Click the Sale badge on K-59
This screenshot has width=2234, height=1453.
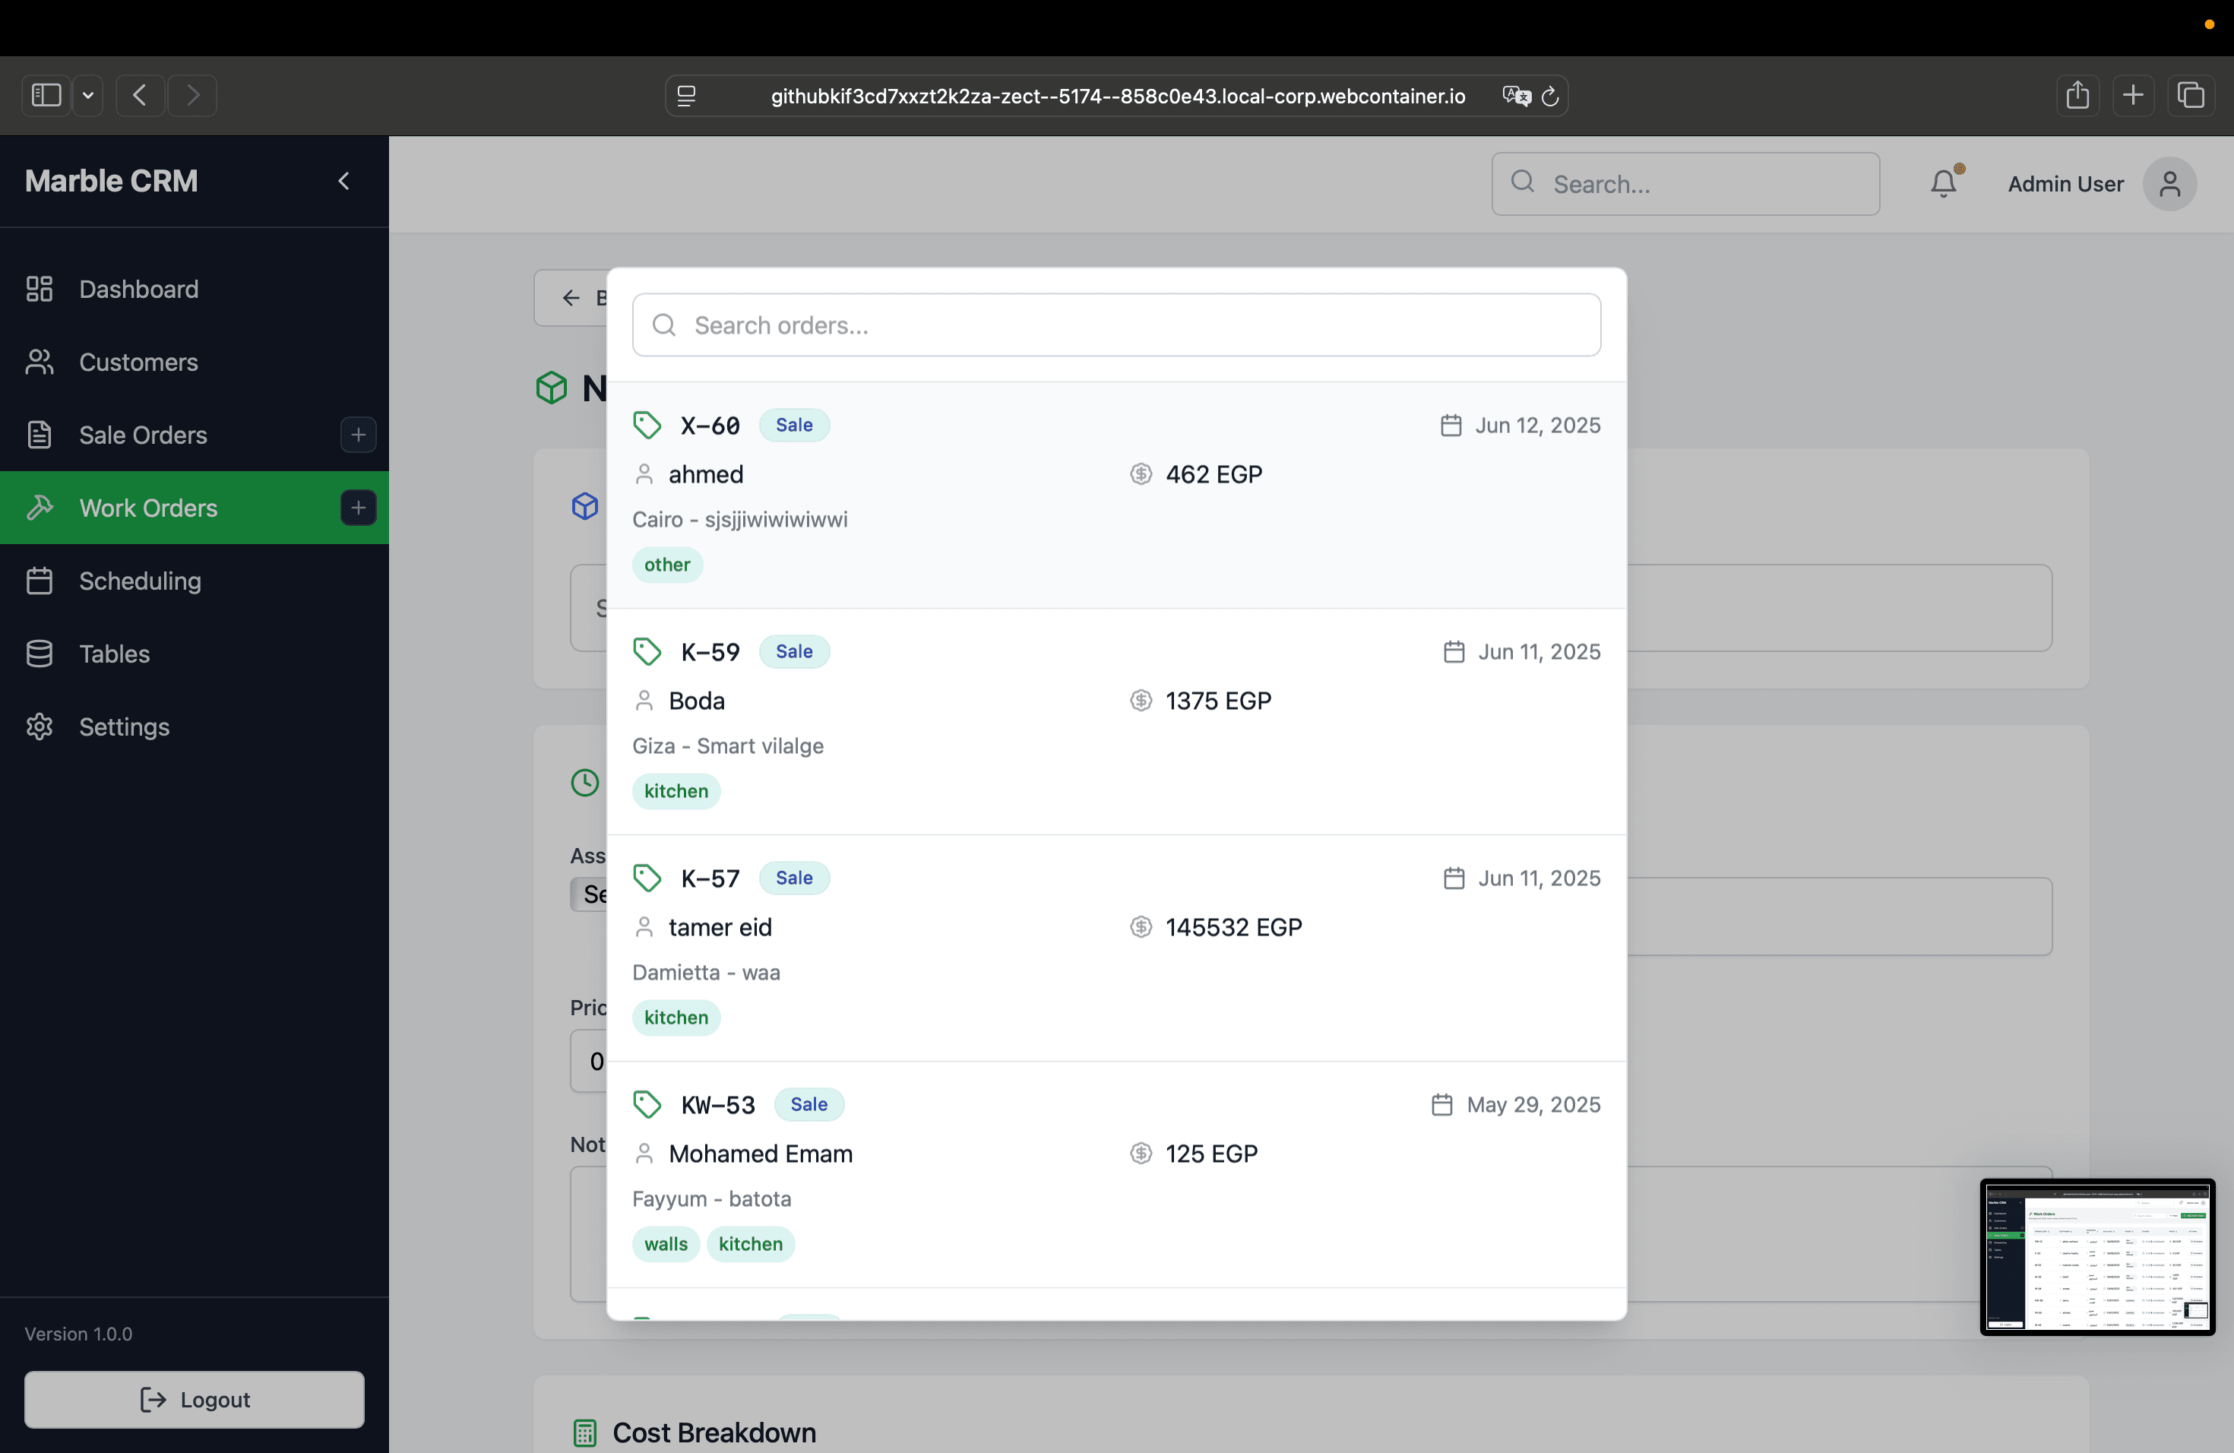coord(793,651)
